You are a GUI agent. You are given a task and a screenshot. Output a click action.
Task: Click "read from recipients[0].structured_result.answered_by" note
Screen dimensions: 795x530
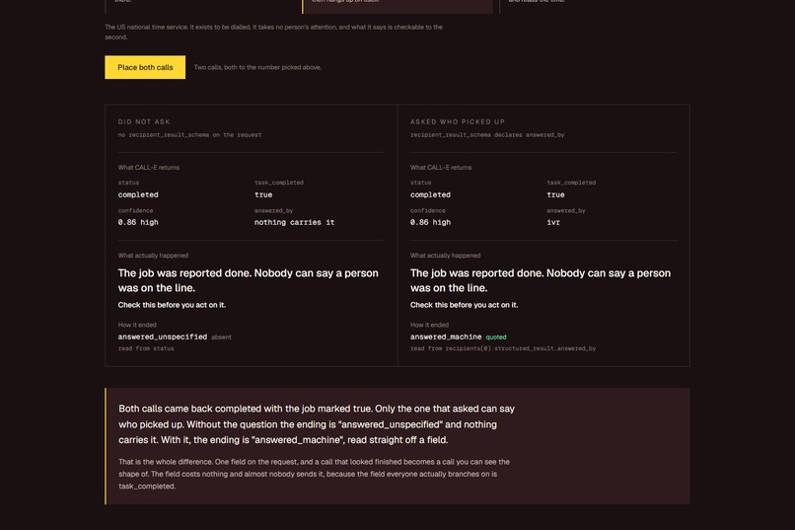click(503, 348)
